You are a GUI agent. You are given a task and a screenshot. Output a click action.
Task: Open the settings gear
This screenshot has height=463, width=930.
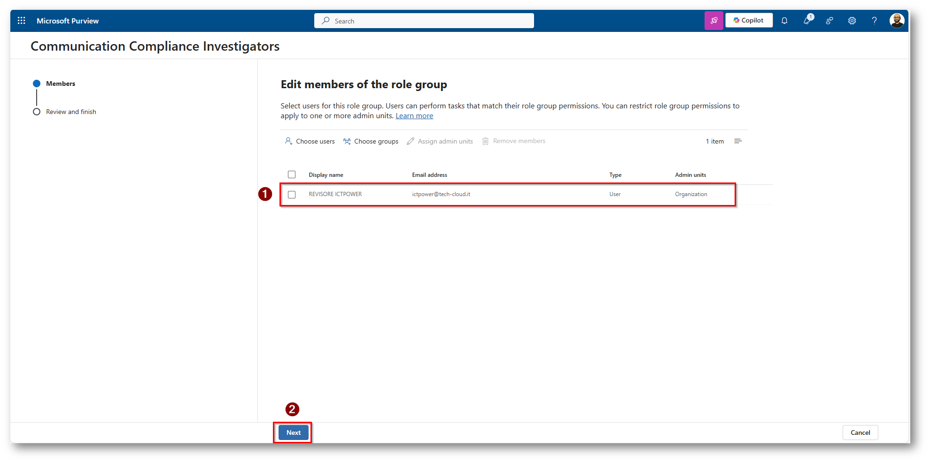[x=852, y=21]
